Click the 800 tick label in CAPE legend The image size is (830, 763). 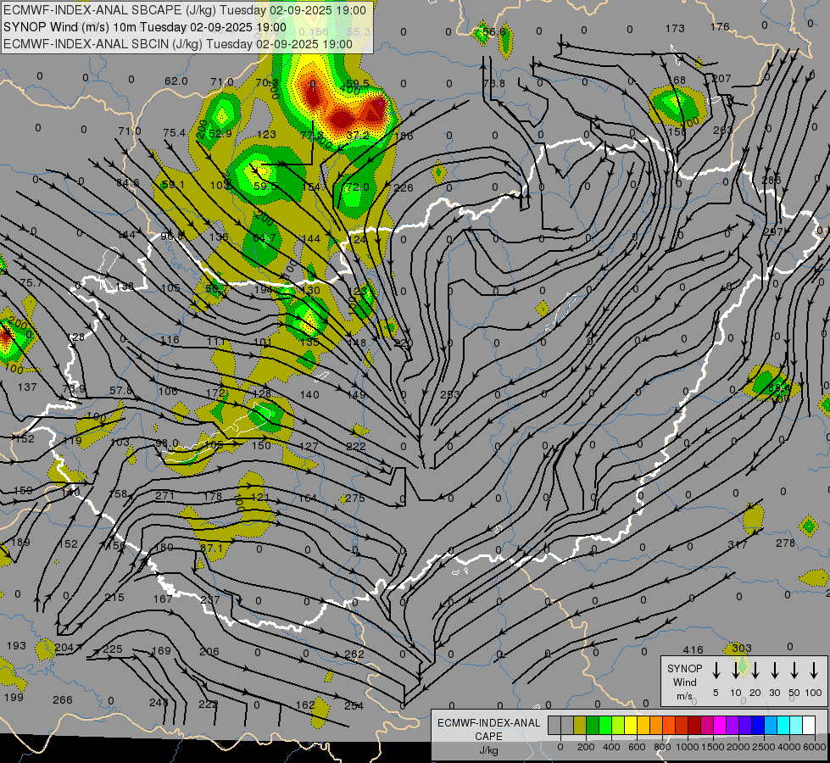pos(662,747)
